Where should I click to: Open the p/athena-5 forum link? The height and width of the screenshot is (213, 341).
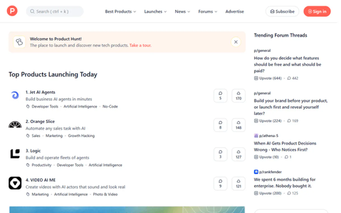pyautogui.click(x=269, y=136)
